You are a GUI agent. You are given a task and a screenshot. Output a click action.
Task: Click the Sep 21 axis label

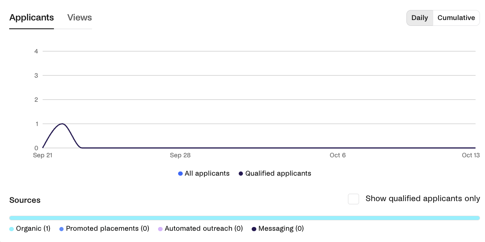[43, 155]
